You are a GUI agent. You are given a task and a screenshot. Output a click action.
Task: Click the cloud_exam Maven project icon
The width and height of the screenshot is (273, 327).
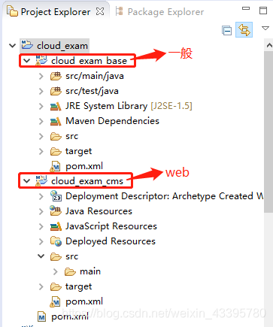click(27, 44)
